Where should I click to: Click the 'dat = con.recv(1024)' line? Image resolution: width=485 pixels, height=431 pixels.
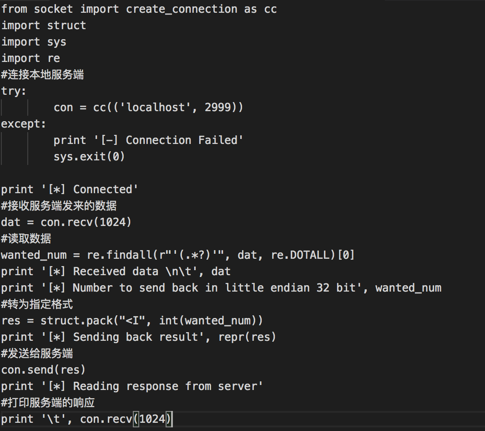(66, 222)
